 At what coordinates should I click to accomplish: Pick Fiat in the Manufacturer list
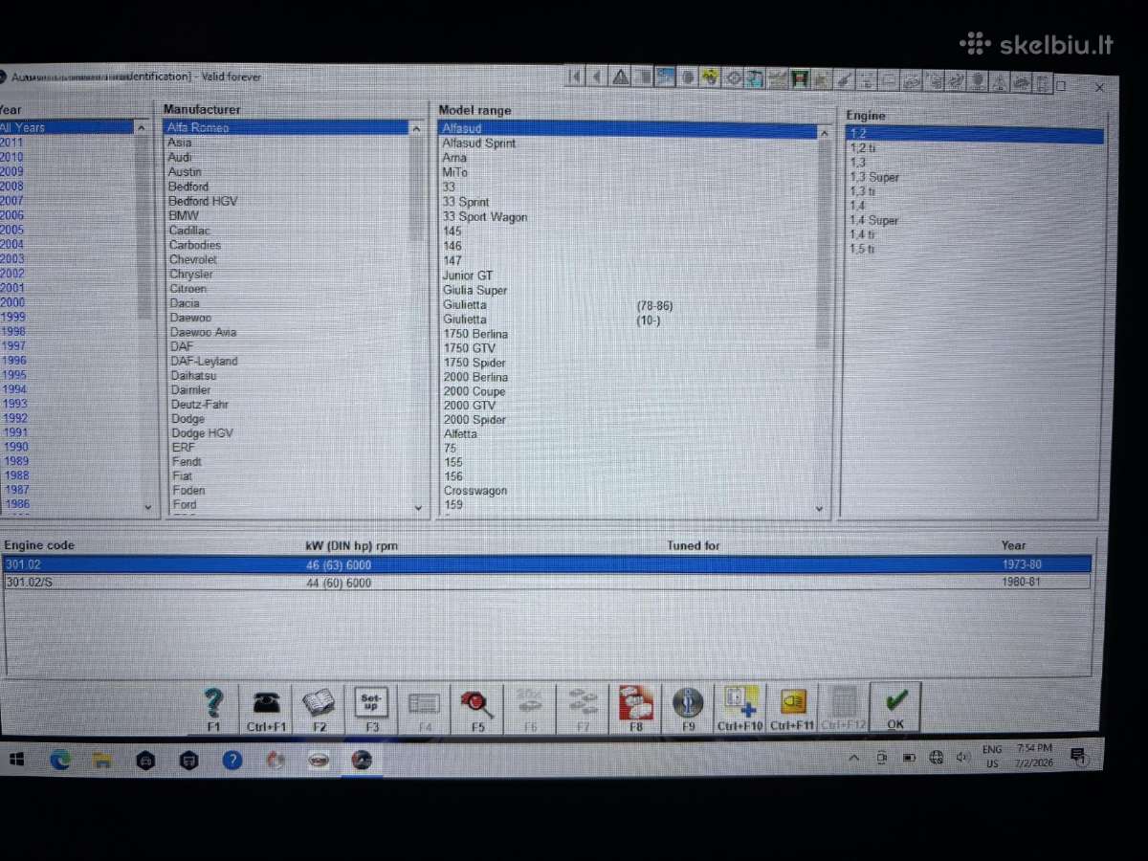click(x=182, y=475)
